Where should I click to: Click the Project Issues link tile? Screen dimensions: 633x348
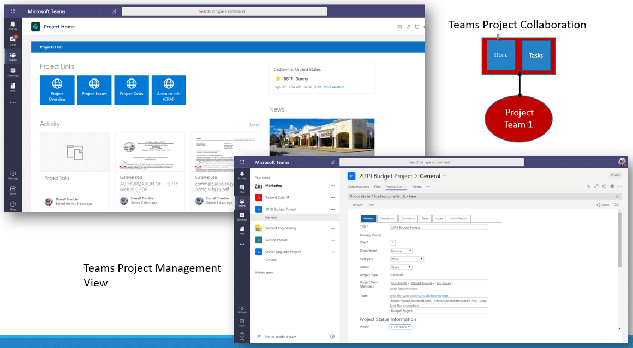(x=94, y=90)
